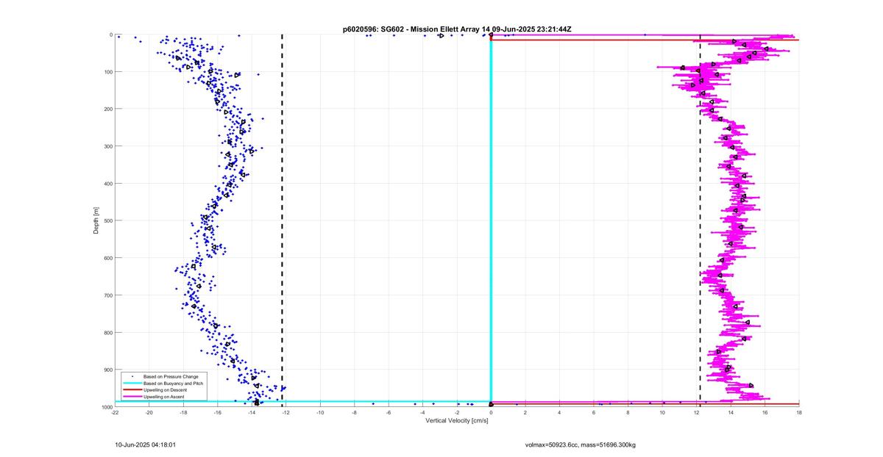Viewport: 883px width, 457px height.
Task: Click depth axis tick label '1000'
Action: (106, 407)
